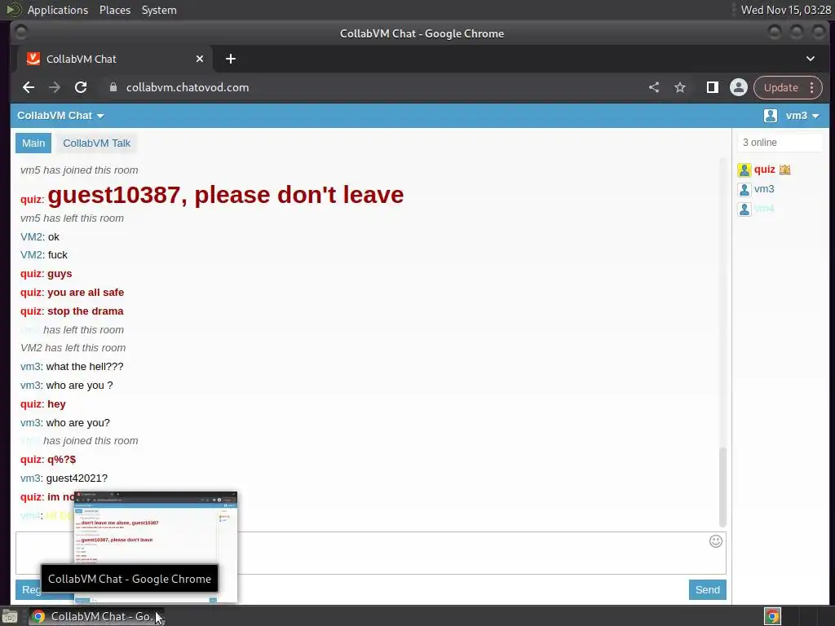
Task: Click the 'q%?$' message text
Action: (x=62, y=460)
